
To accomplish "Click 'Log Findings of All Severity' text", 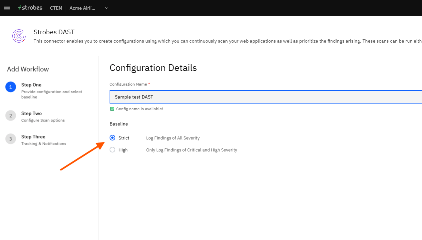I will tap(173, 138).
